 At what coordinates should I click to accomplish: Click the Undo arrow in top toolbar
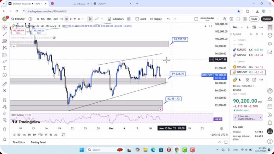pos(168,19)
